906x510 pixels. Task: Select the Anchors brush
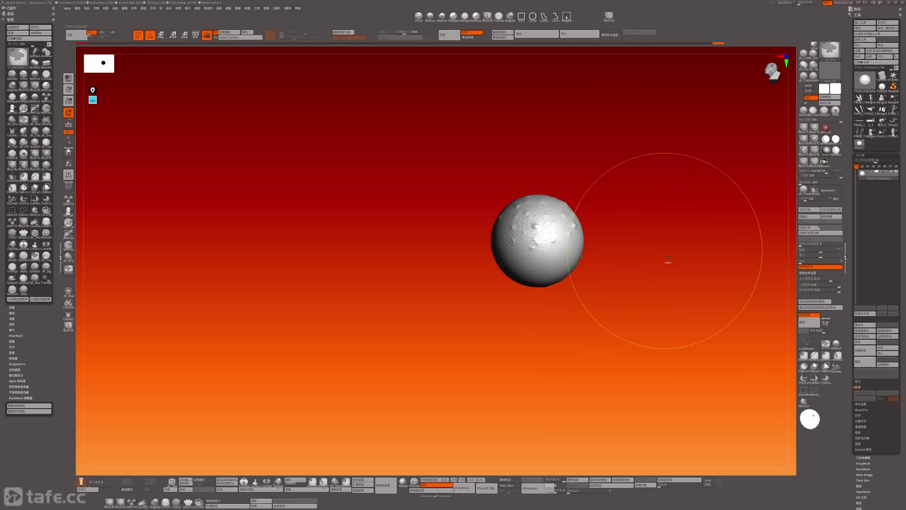35,52
